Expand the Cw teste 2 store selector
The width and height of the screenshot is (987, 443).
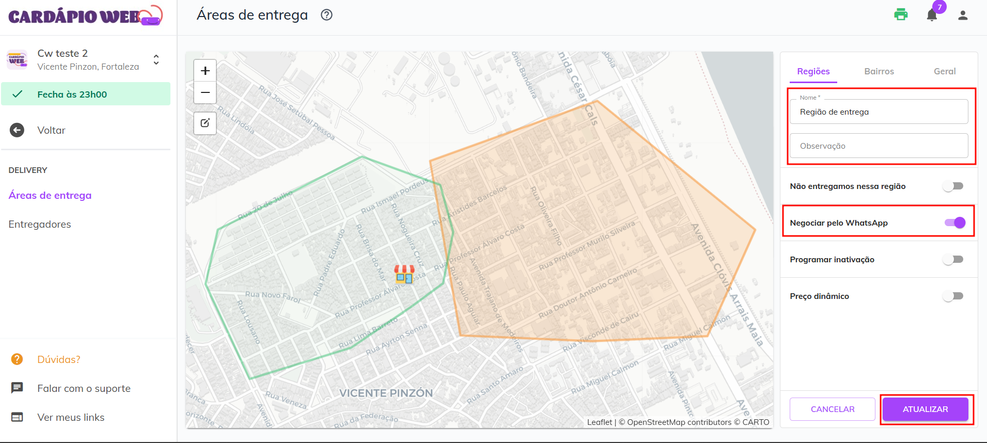coord(156,60)
